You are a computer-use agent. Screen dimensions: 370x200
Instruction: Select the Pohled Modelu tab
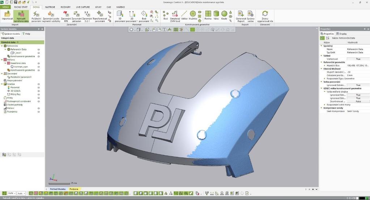[58, 189]
